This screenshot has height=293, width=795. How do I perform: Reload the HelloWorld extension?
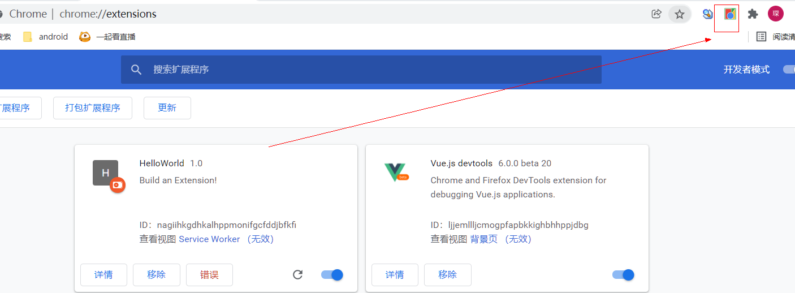[x=298, y=275]
